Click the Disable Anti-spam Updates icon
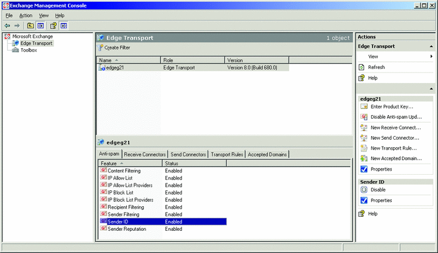Image resolution: width=438 pixels, height=253 pixels. [364, 117]
